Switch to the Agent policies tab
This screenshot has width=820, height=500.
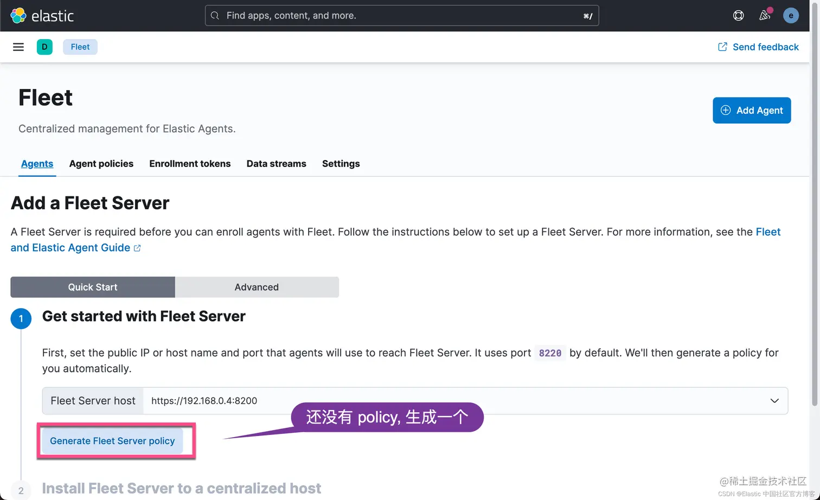(x=101, y=164)
